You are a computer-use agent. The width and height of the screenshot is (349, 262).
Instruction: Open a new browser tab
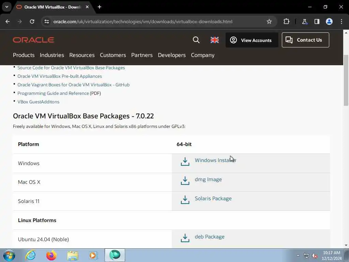pos(100,7)
